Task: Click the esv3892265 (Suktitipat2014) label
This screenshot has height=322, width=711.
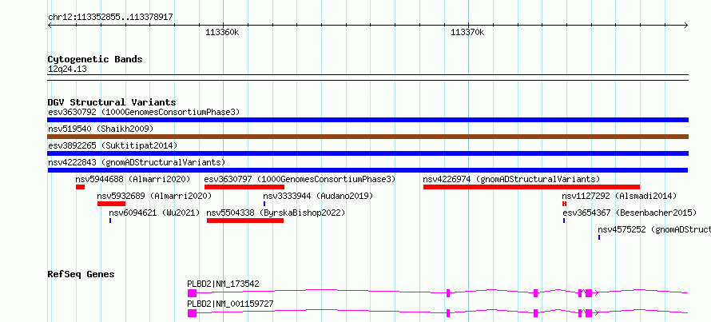Action: [113, 145]
